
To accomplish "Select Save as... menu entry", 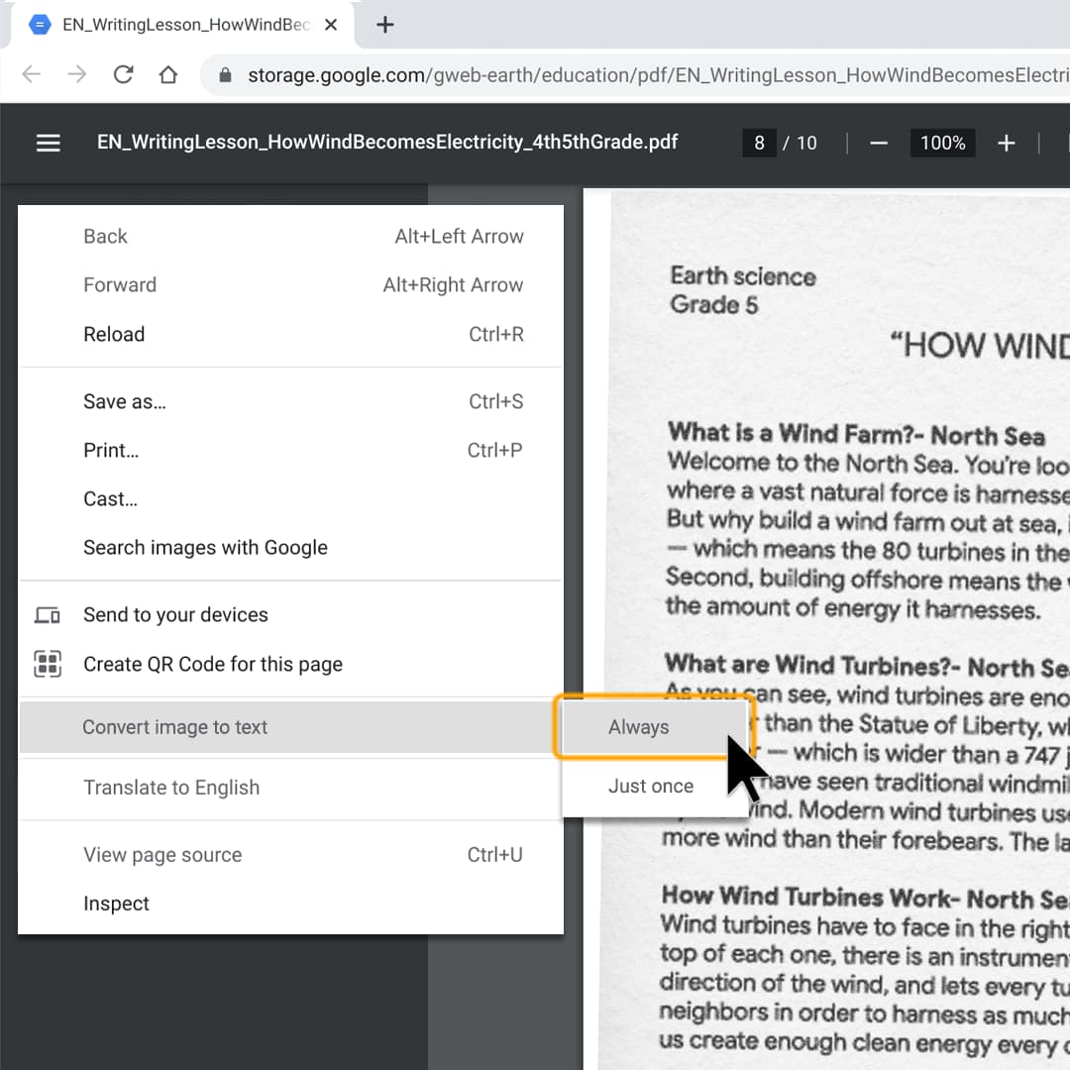I will pyautogui.click(x=290, y=401).
